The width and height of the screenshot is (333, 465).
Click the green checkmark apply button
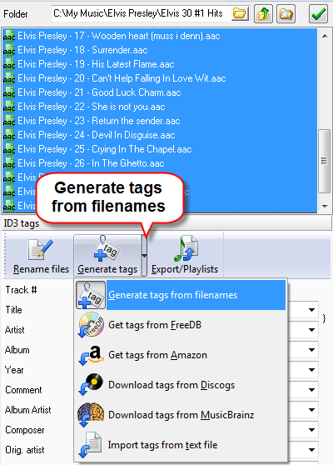(318, 13)
